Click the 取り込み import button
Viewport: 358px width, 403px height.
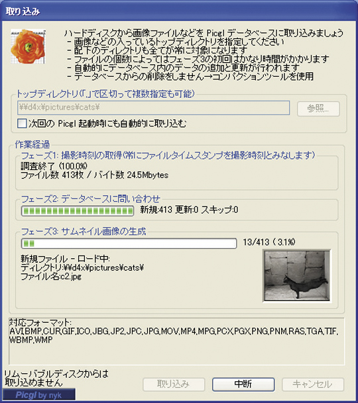(174, 384)
